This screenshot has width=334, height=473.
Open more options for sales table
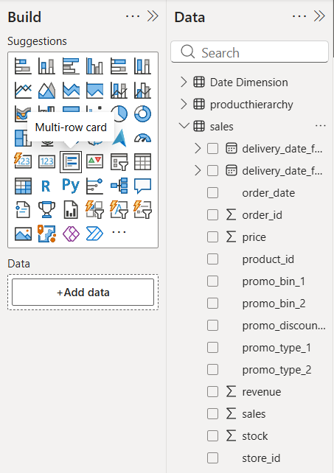[x=321, y=125]
